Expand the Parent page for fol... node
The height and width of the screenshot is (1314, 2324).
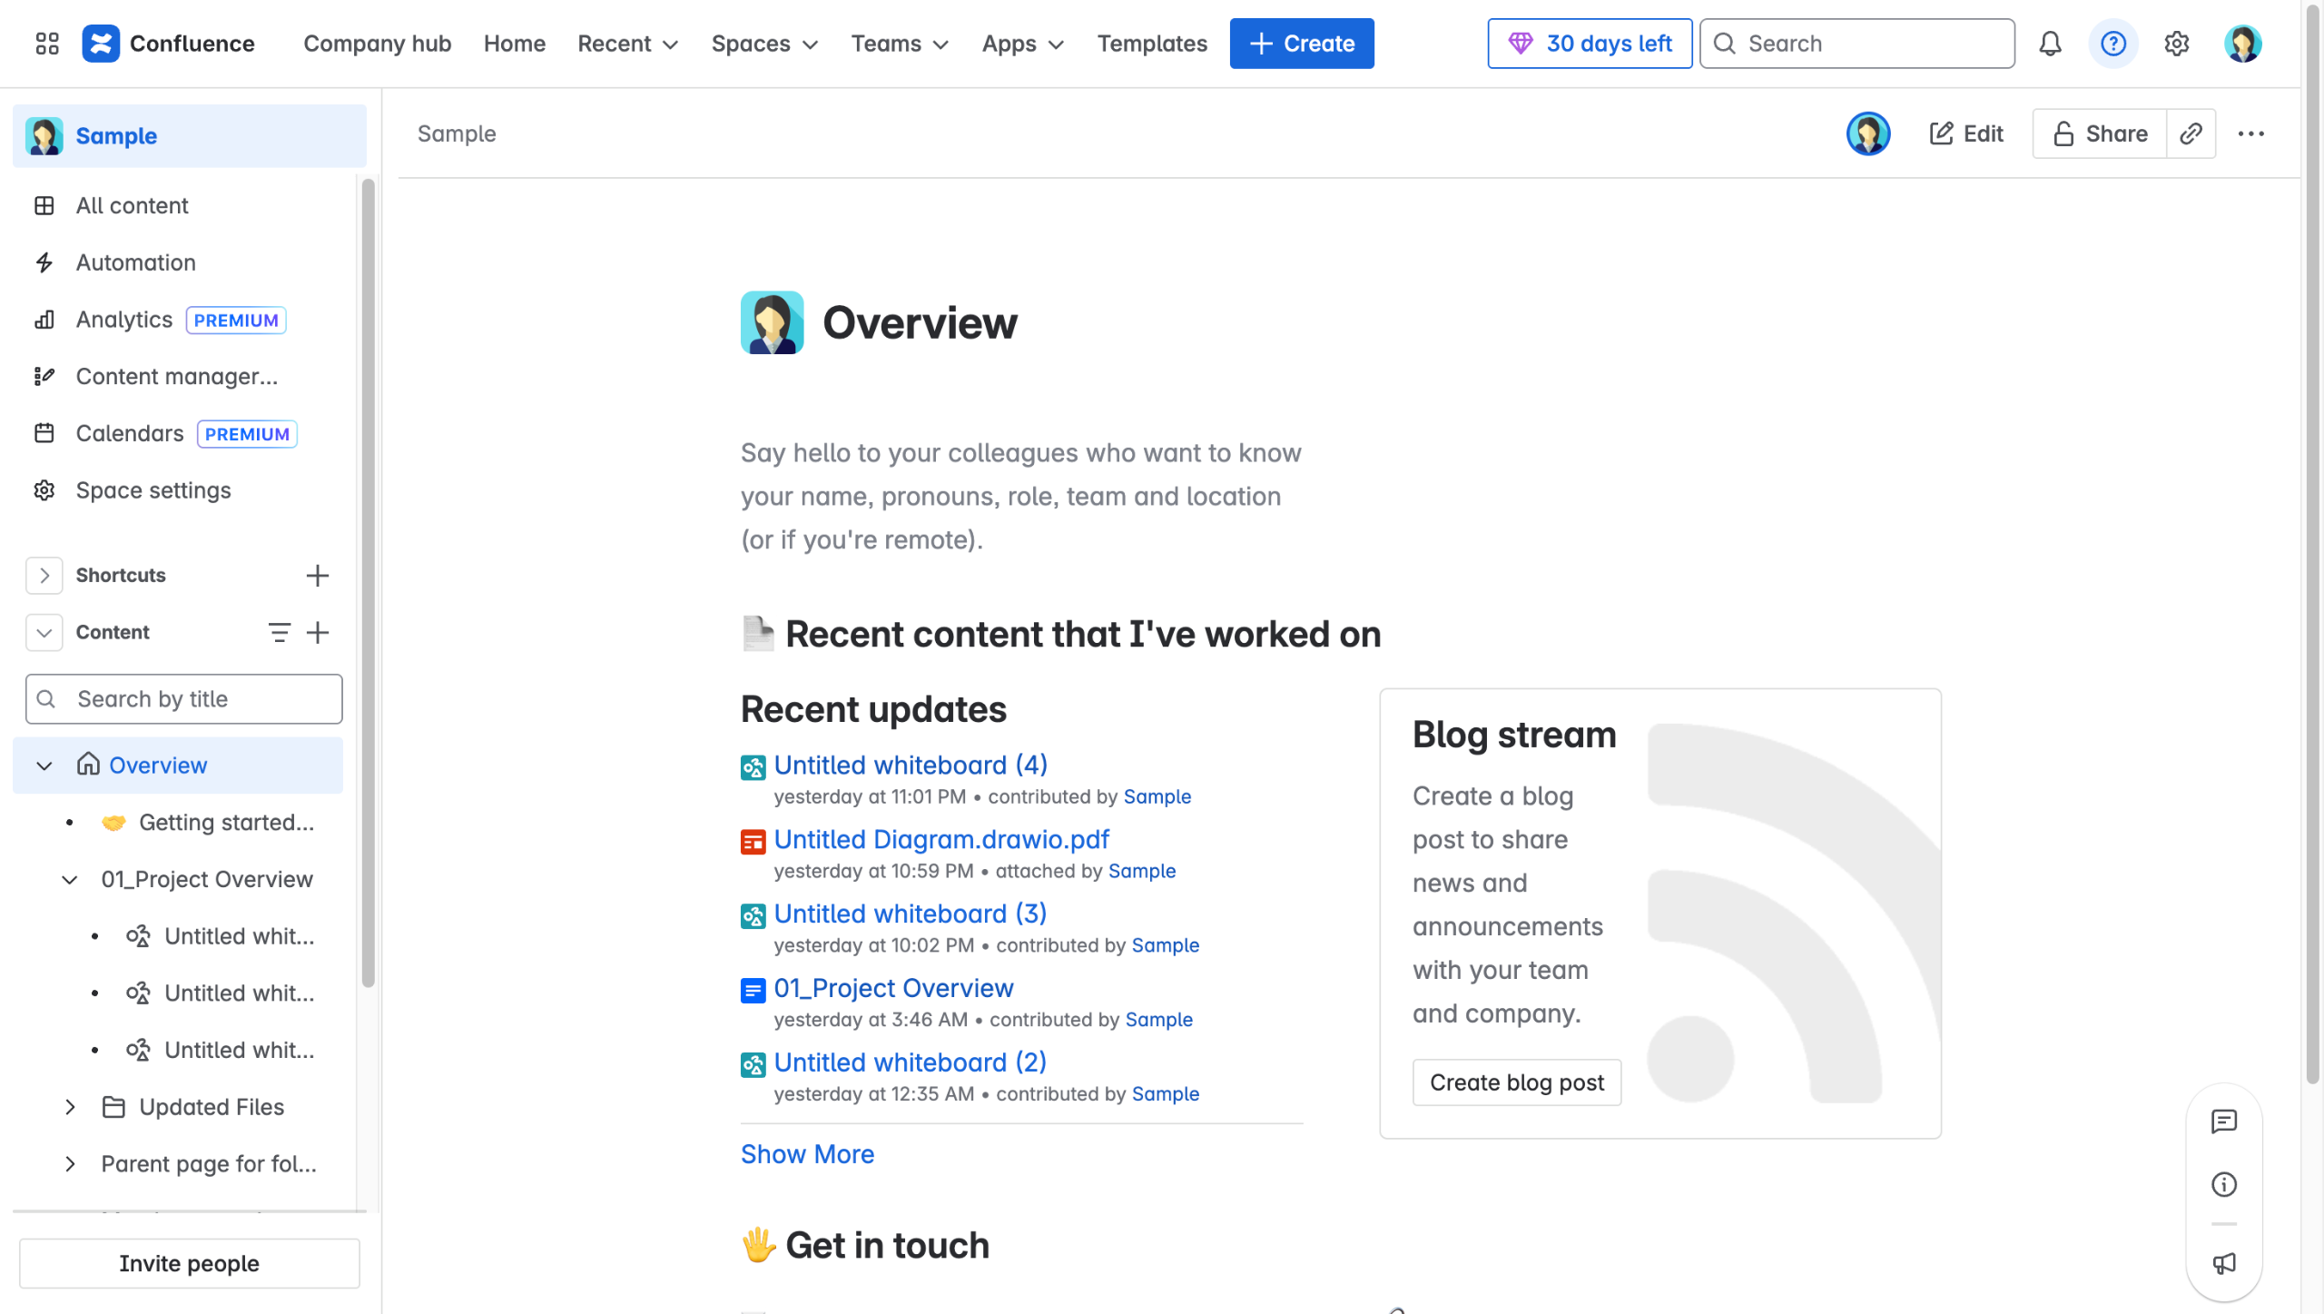click(x=70, y=1164)
